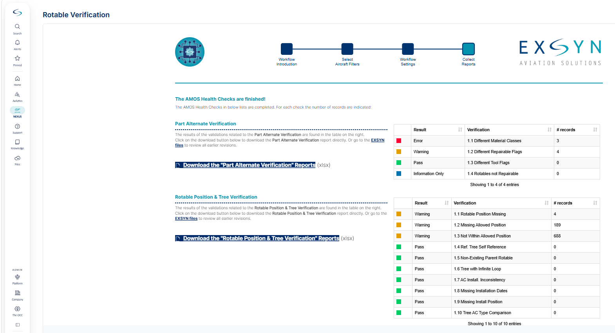615x333 pixels.
Task: Open the Files cloud icon
Action: click(x=17, y=160)
